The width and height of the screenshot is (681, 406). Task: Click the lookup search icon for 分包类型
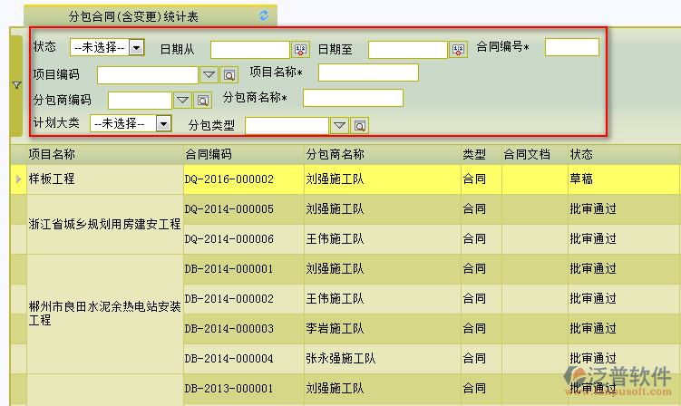coord(360,125)
